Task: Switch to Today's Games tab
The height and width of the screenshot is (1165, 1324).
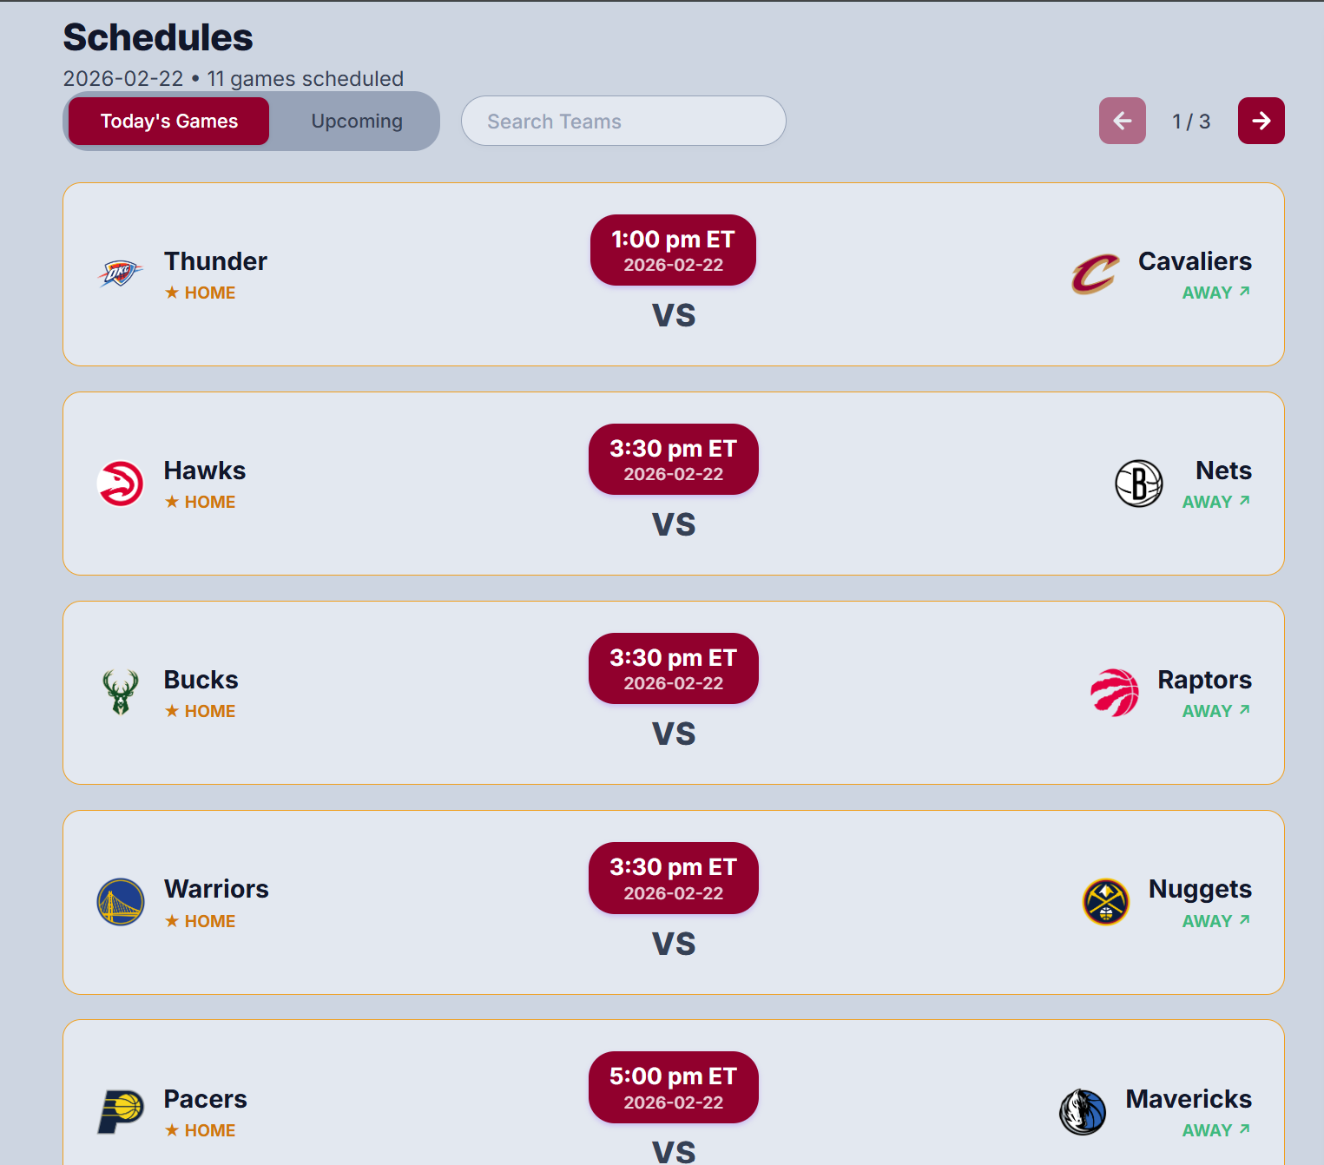Action: 169,122
